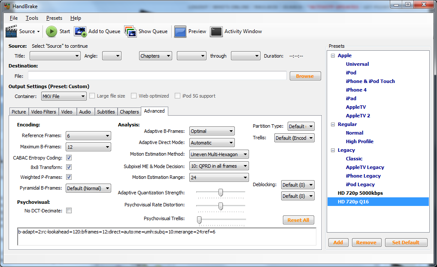The height and width of the screenshot is (267, 437).
Task: Click the Psychovisual Trellis slider
Action: click(221, 220)
